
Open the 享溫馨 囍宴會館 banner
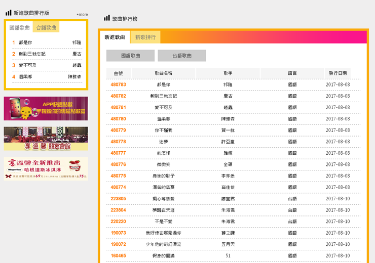click(x=46, y=138)
